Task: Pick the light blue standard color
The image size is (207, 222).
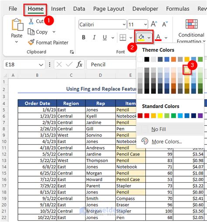Action: pos(180,116)
